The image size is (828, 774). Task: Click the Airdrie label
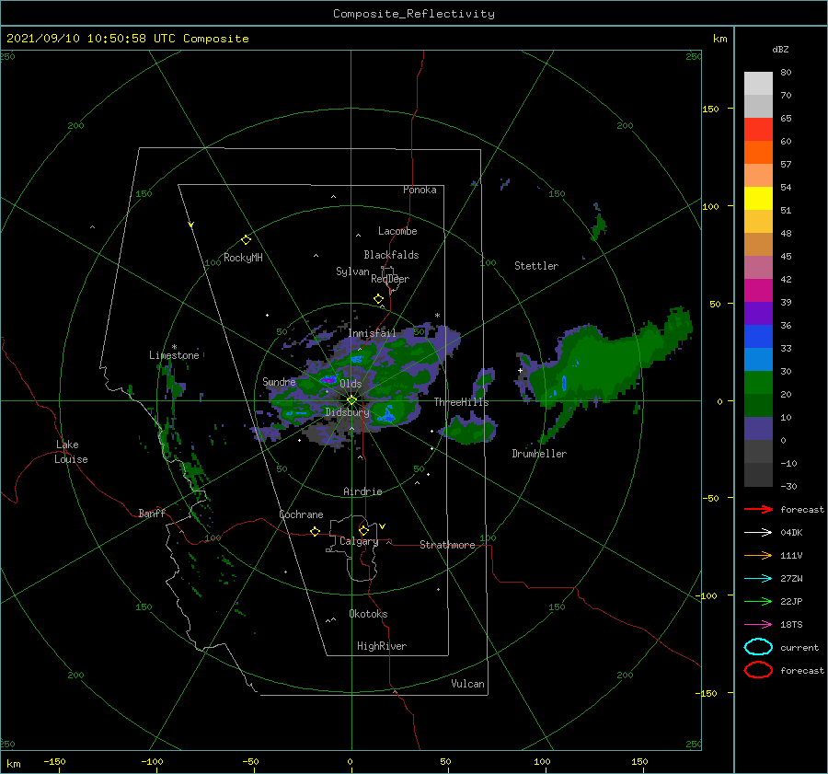tap(362, 491)
